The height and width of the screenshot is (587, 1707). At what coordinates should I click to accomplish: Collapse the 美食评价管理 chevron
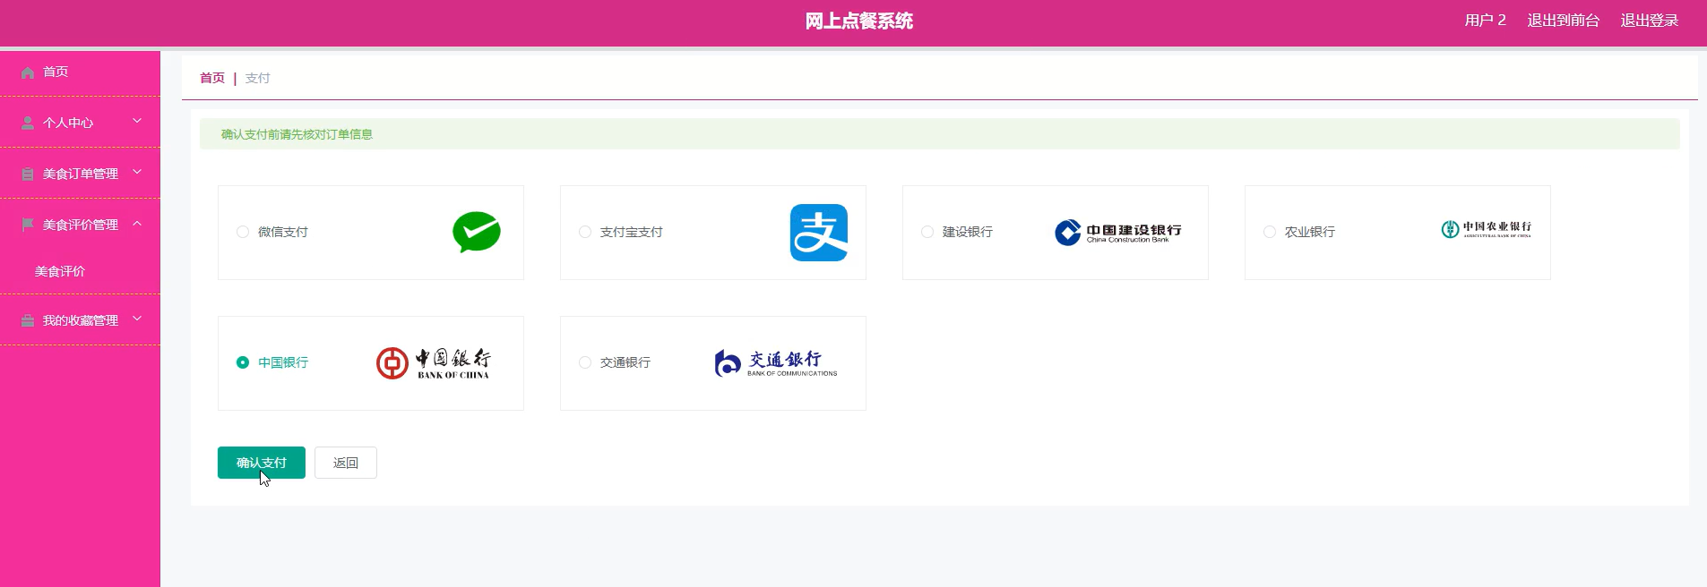pyautogui.click(x=137, y=223)
